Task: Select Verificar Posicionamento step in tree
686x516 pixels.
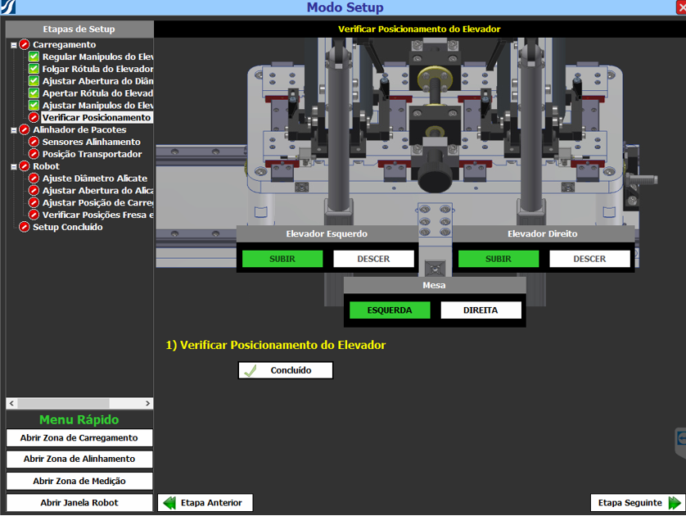Action: coord(96,118)
